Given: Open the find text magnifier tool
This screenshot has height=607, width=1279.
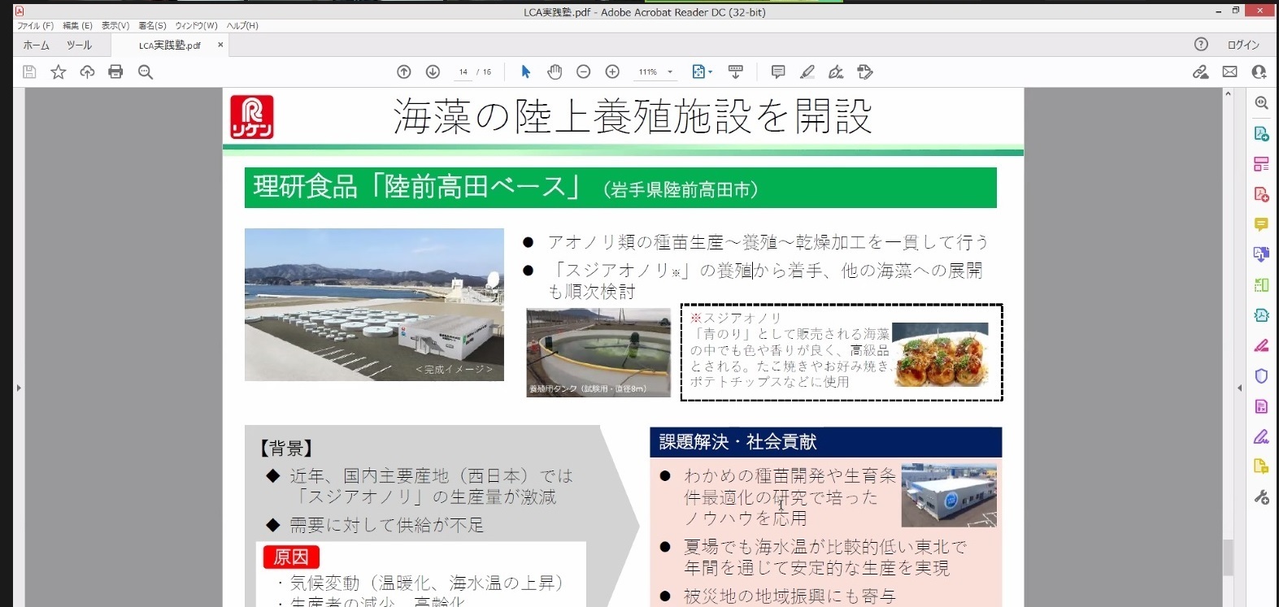Looking at the screenshot, I should (146, 72).
